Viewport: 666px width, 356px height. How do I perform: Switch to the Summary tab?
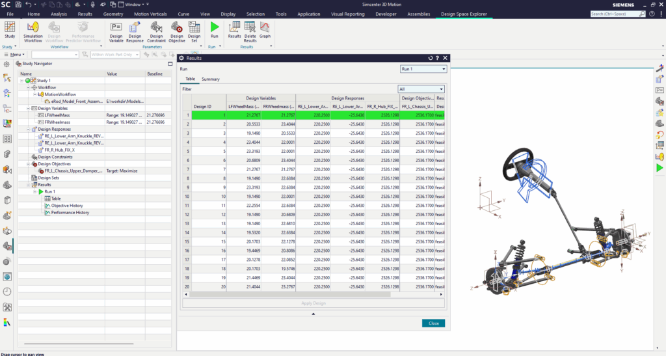coord(210,79)
